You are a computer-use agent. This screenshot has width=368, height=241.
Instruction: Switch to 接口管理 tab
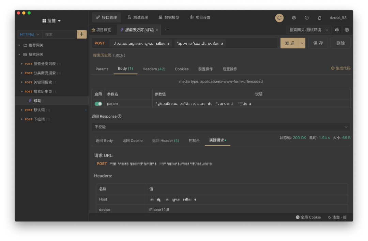pyautogui.click(x=107, y=17)
